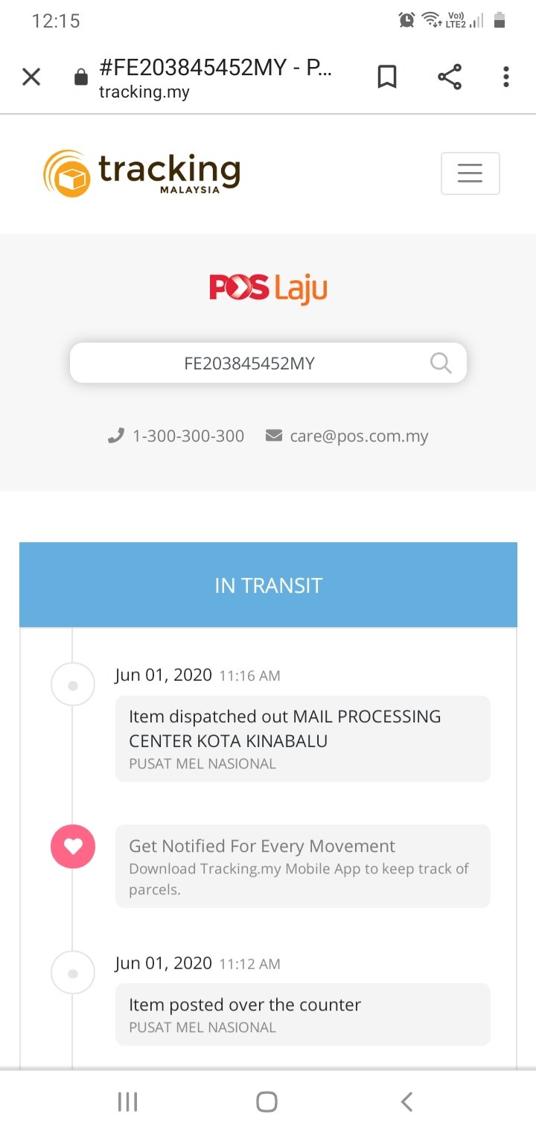Open the three-dot browser menu

click(506, 77)
